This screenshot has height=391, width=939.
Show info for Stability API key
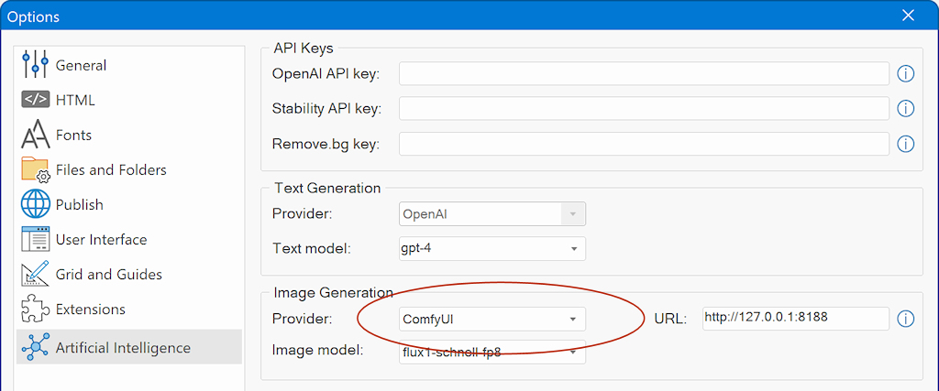pyautogui.click(x=905, y=109)
